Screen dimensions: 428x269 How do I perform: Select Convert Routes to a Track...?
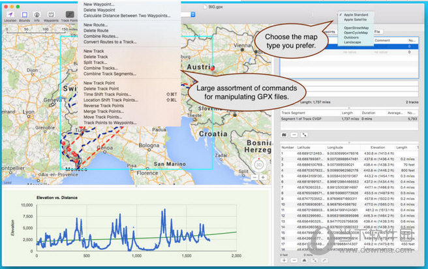[110, 42]
